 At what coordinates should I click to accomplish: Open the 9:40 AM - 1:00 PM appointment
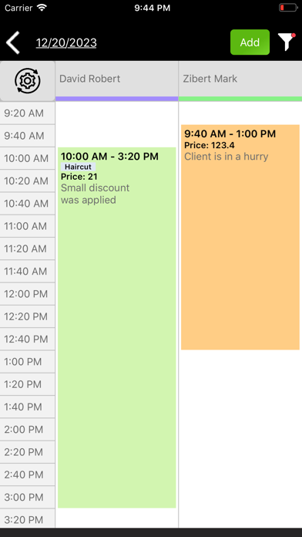pyautogui.click(x=240, y=238)
